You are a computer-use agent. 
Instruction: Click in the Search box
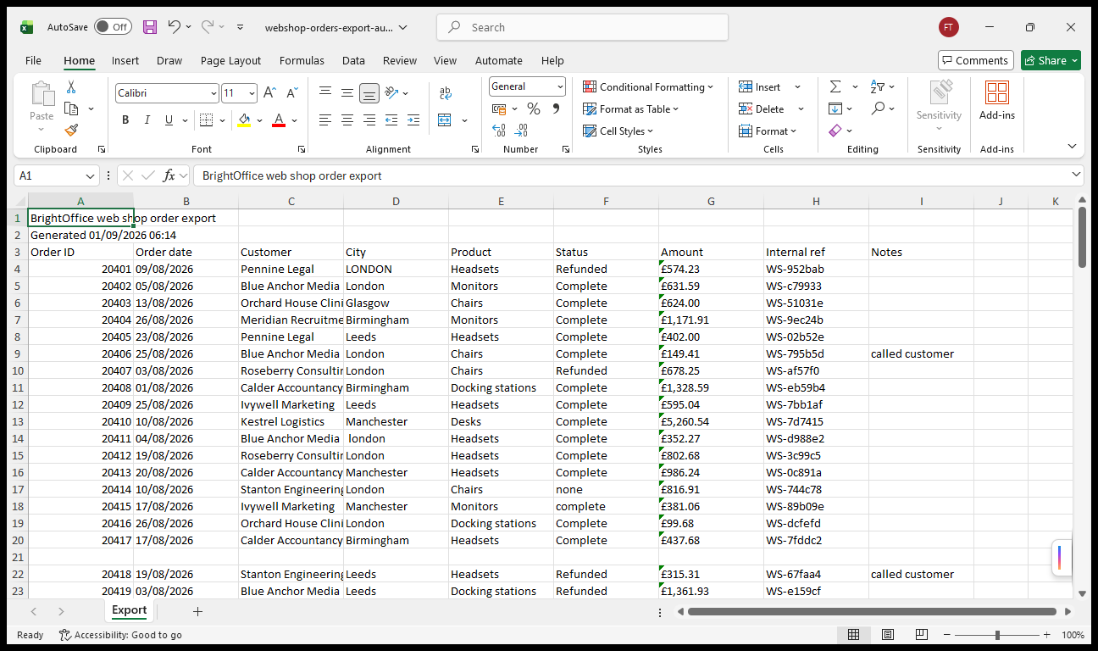pyautogui.click(x=582, y=27)
